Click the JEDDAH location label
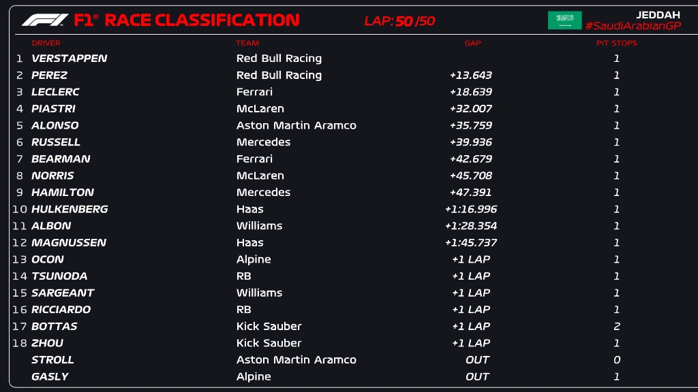698x392 pixels. click(x=658, y=14)
